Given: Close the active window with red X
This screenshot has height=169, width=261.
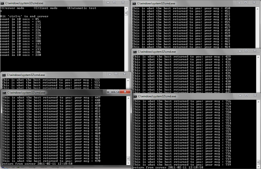Looking at the screenshot, I should (125, 91).
